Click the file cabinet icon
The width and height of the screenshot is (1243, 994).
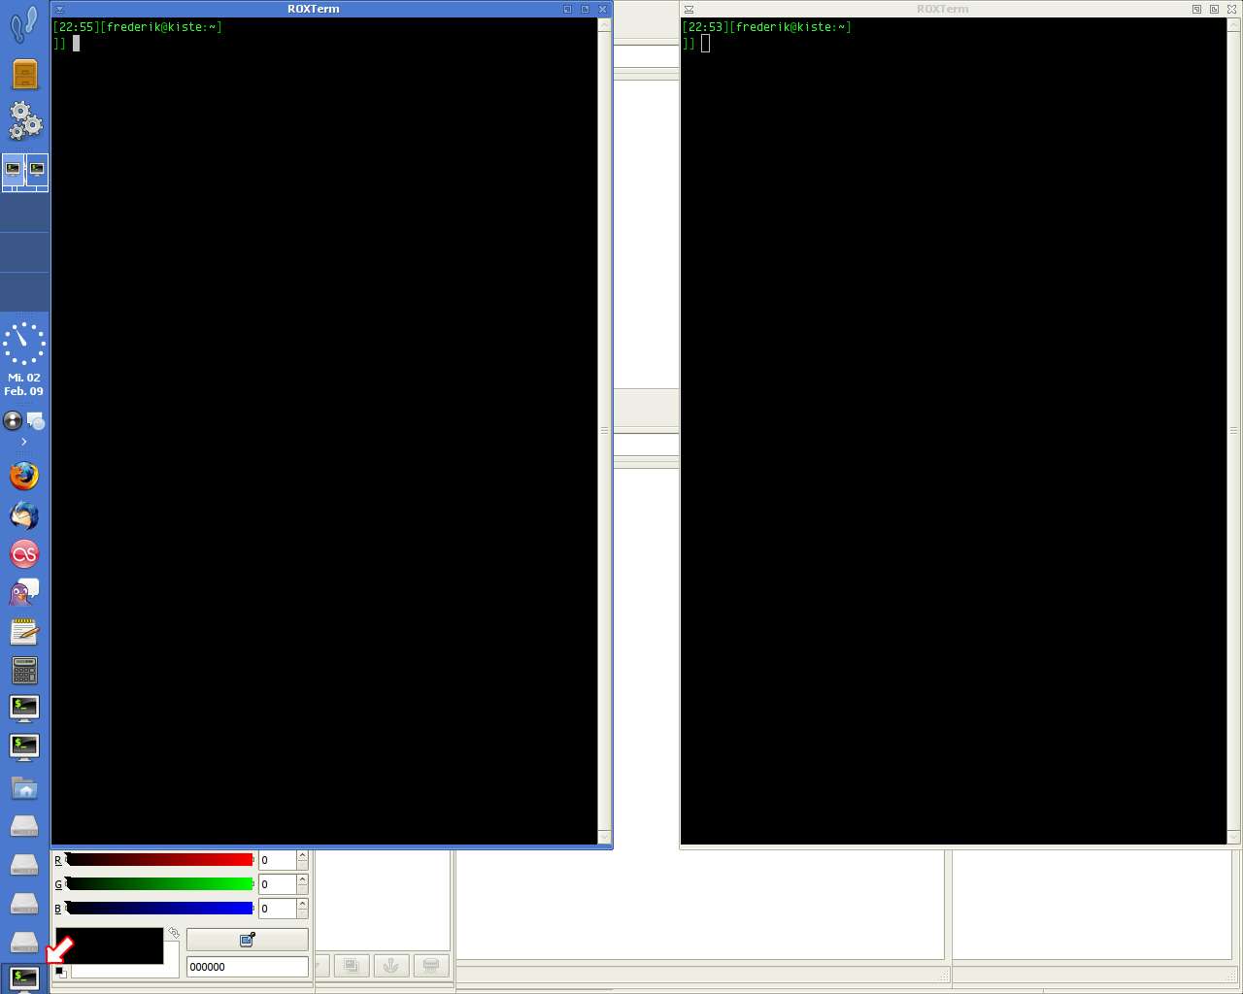click(24, 75)
